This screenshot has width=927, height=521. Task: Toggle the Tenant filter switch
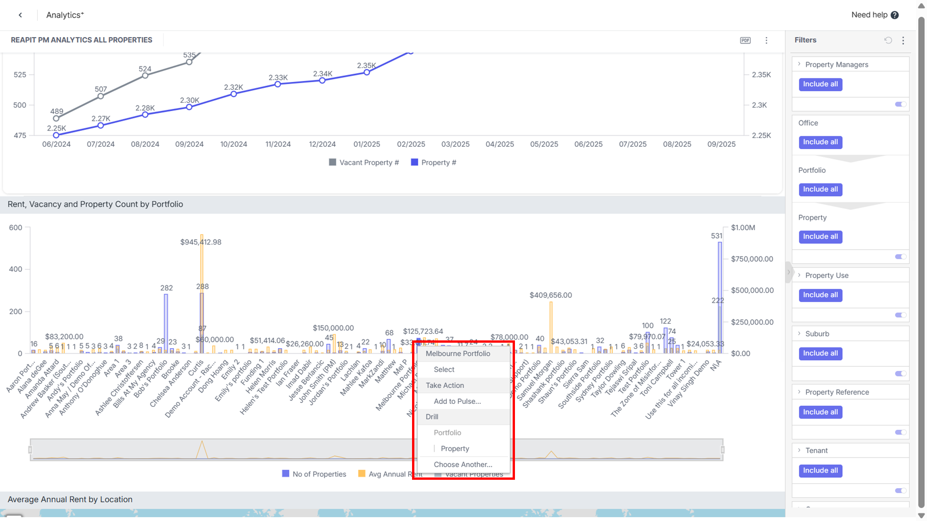coord(900,490)
